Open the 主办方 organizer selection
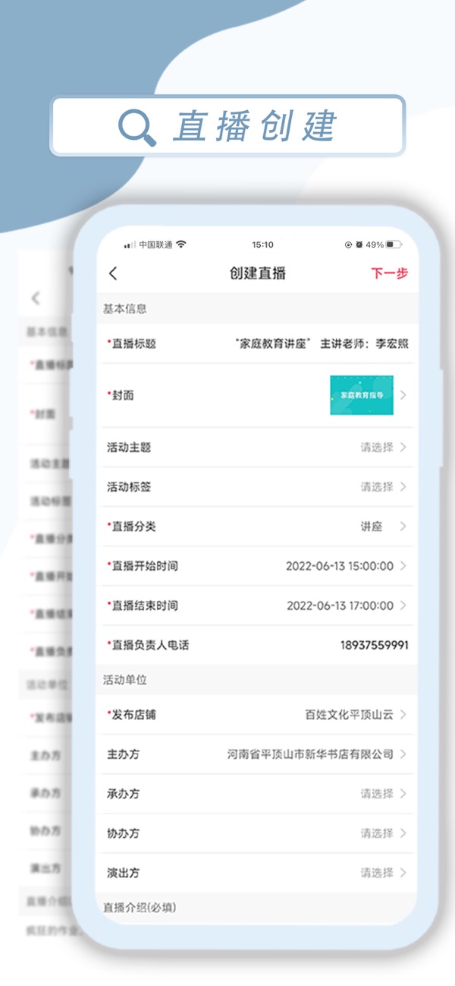The height and width of the screenshot is (986, 455). click(x=310, y=754)
